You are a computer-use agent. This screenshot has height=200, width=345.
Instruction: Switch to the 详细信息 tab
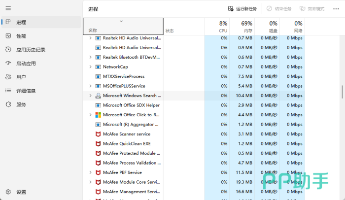tap(41, 91)
